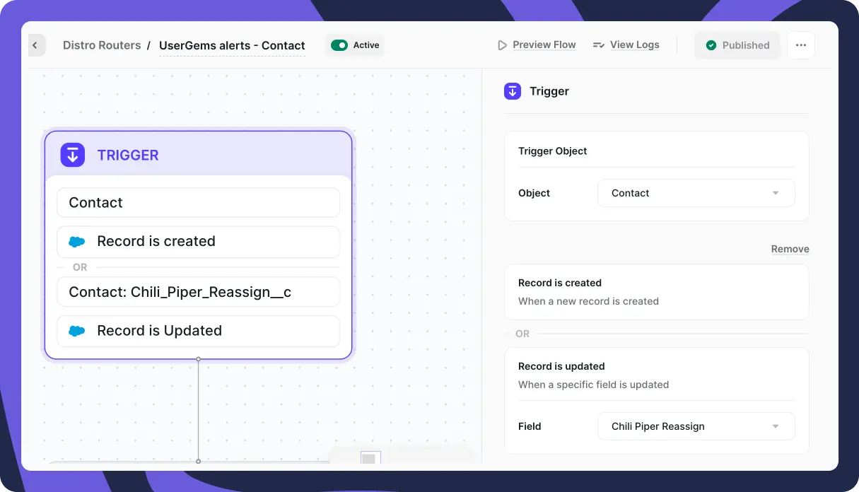Open the Field dropdown showing Chili Piper Reassign
859x492 pixels.
click(x=696, y=426)
